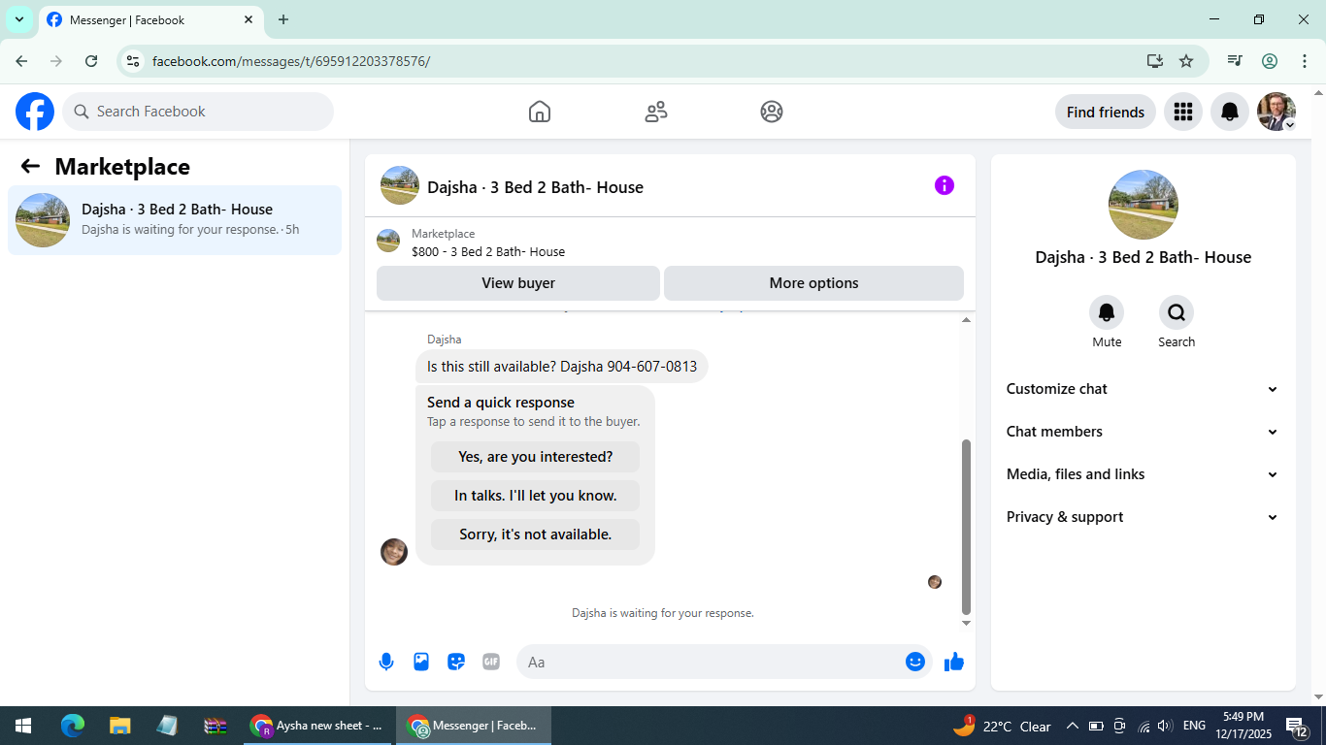Switch to 'Aysha new sheet' taskbar window
The image size is (1326, 745).
coord(317,726)
